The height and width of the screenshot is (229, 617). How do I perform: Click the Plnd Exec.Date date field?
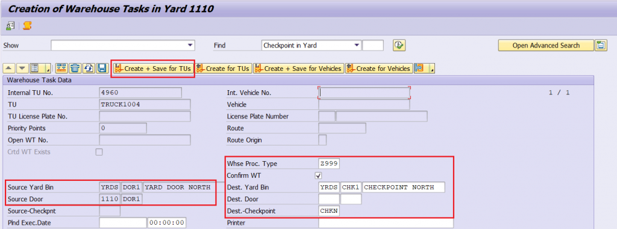[x=123, y=223]
